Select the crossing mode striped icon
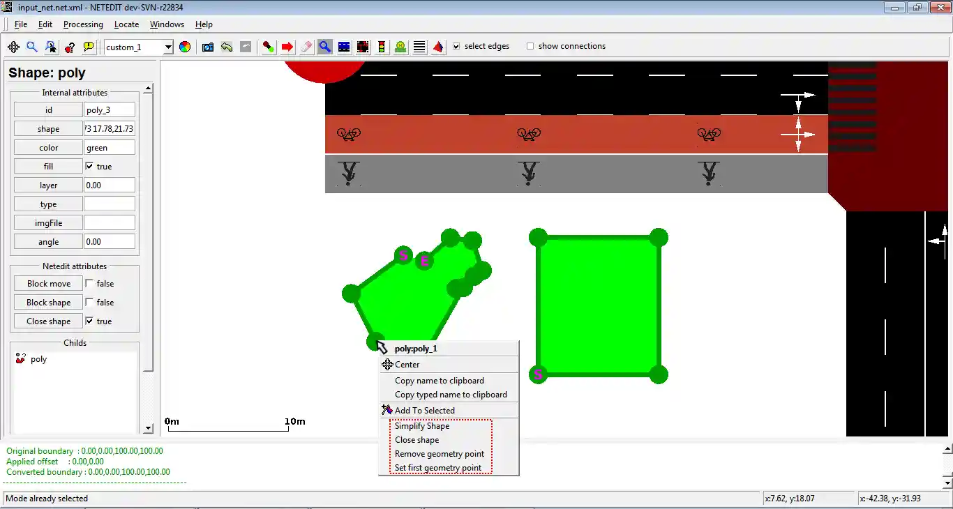This screenshot has width=953, height=509. [x=419, y=47]
